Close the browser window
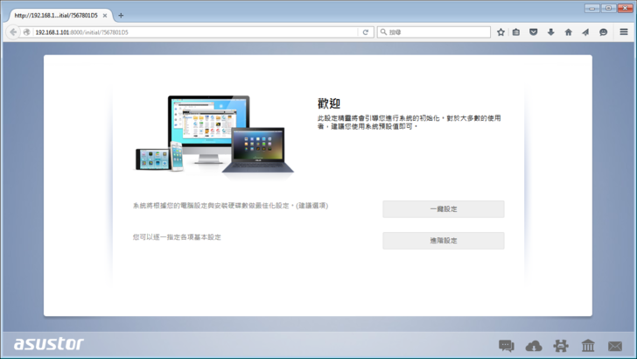Screen dimensions: 637x359 coord(626,8)
